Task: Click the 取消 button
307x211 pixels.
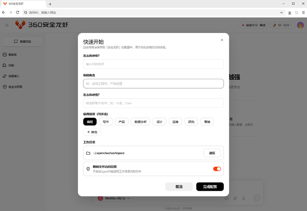Action: (x=179, y=187)
